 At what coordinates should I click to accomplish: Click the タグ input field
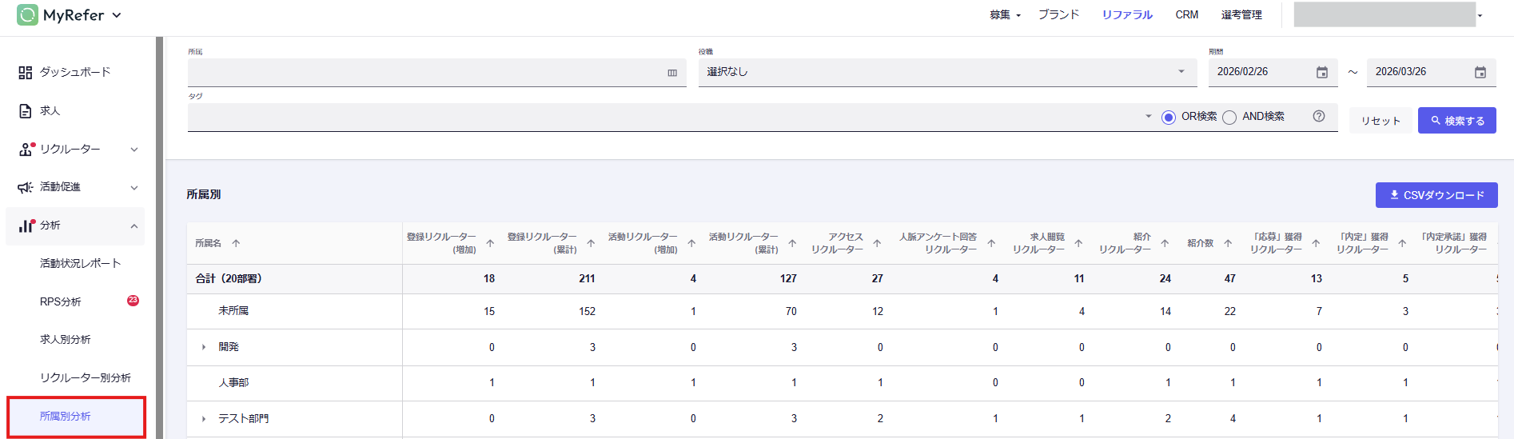pyautogui.click(x=663, y=118)
